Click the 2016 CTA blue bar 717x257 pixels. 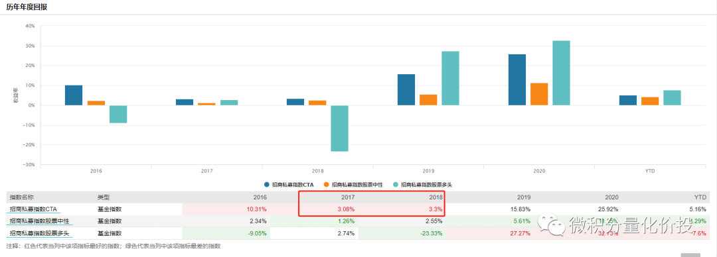[x=74, y=95]
